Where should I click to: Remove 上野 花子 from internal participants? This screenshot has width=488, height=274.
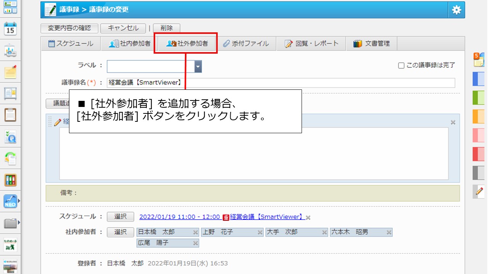pyautogui.click(x=260, y=232)
